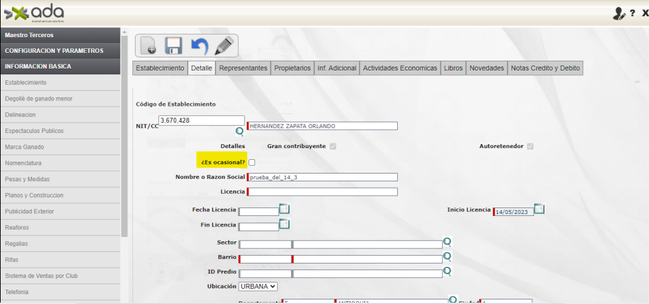Open the Fecha Licencia calendar picker
Image resolution: width=649 pixels, height=304 pixels.
click(284, 209)
